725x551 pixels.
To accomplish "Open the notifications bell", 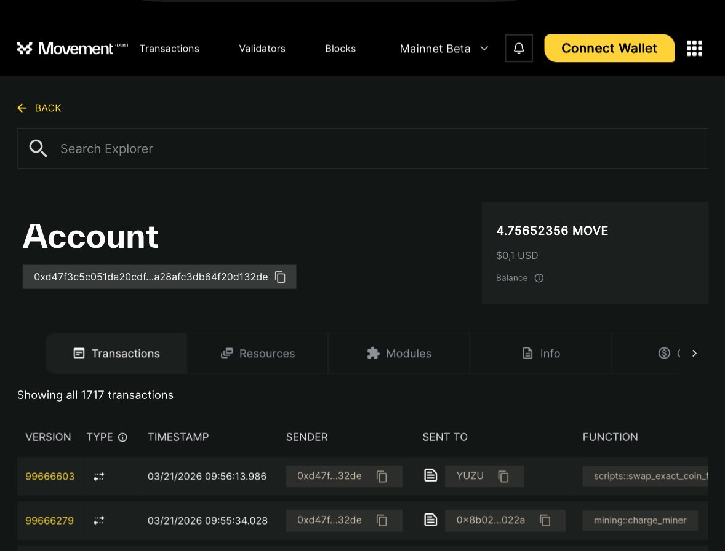I will 518,48.
